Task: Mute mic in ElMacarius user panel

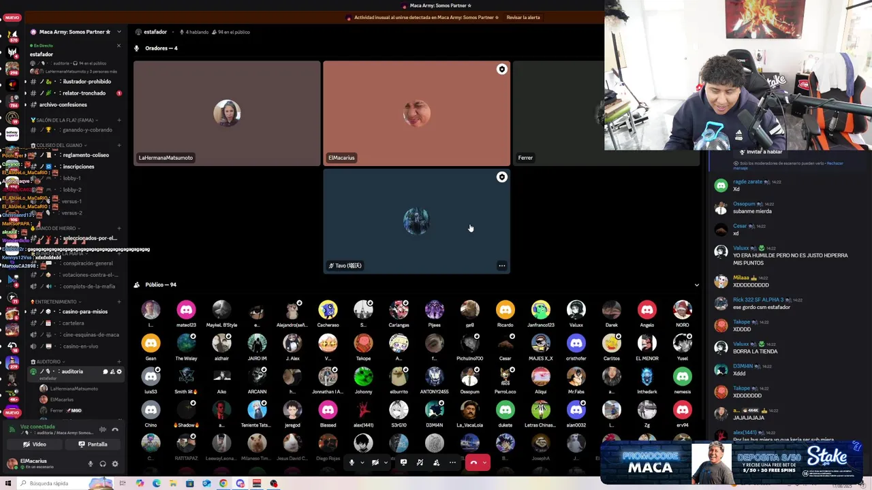Action: point(90,464)
